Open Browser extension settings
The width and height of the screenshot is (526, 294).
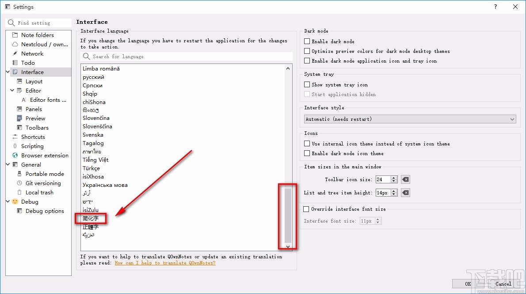click(45, 155)
